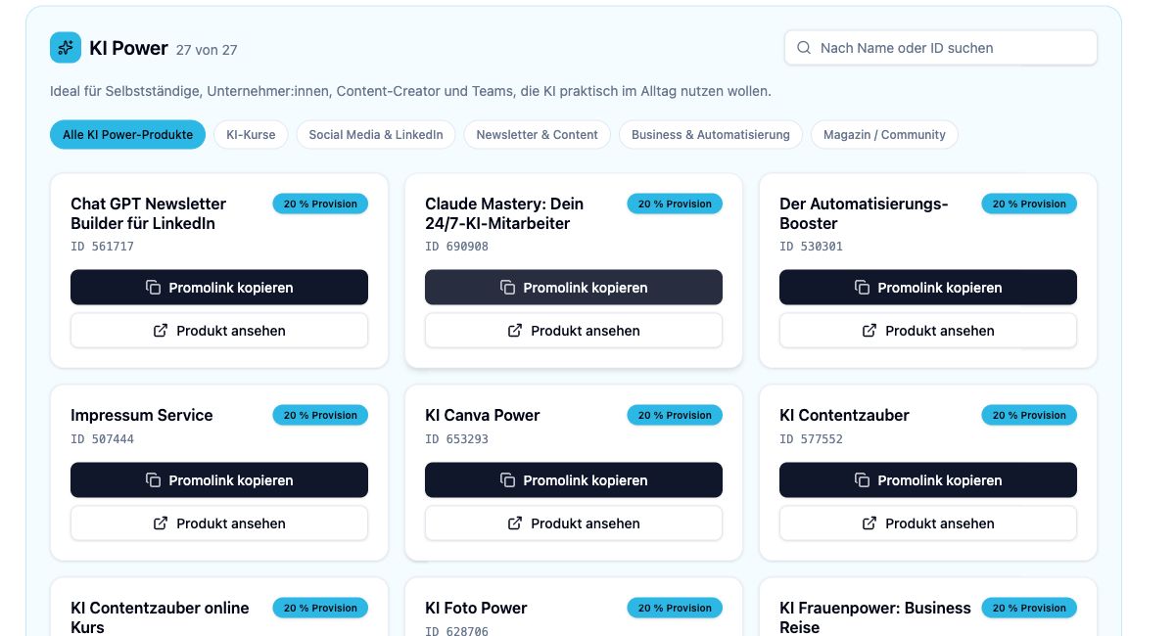Click external-link icon on Claude Mastery card
Image resolution: width=1175 pixels, height=636 pixels.
[515, 331]
